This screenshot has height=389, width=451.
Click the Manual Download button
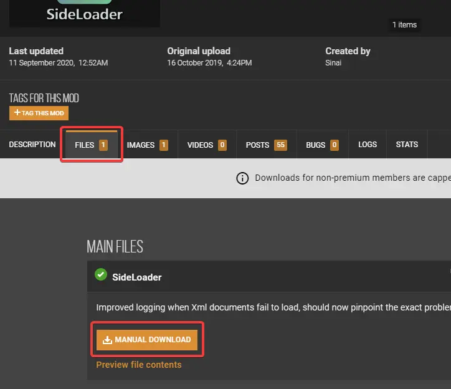147,340
